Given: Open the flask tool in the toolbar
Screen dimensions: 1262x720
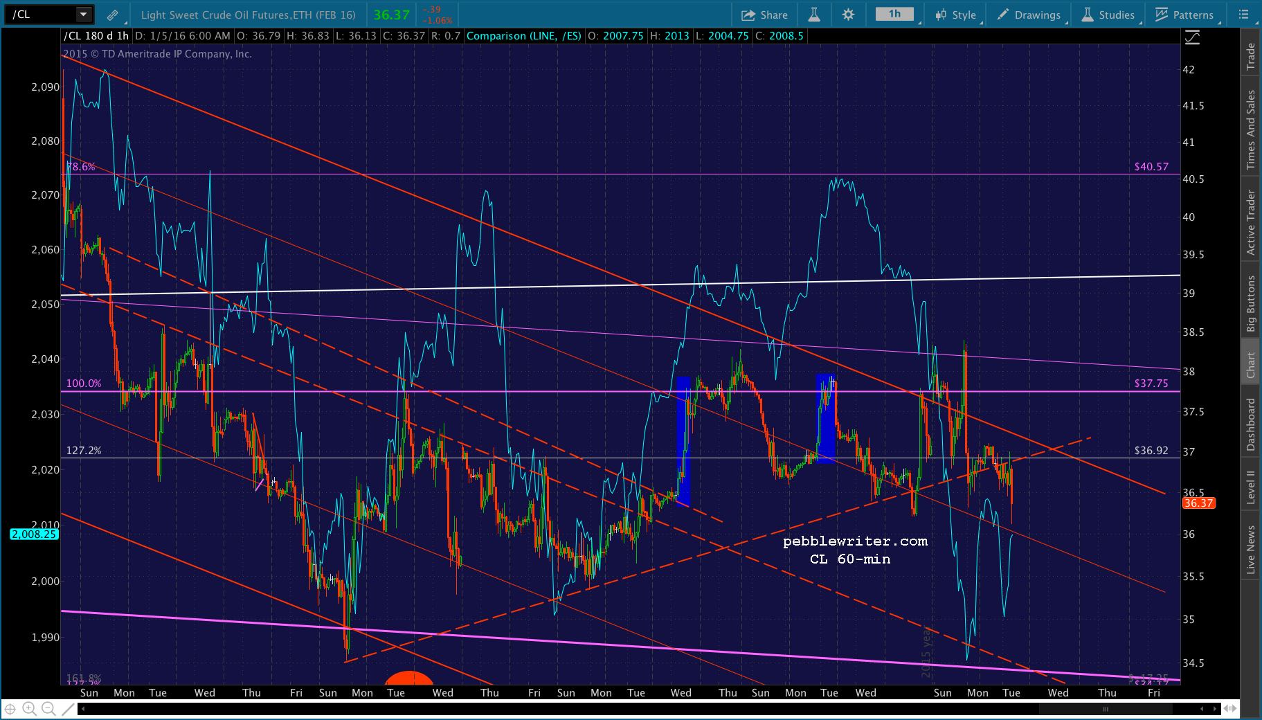Looking at the screenshot, I should 814,15.
